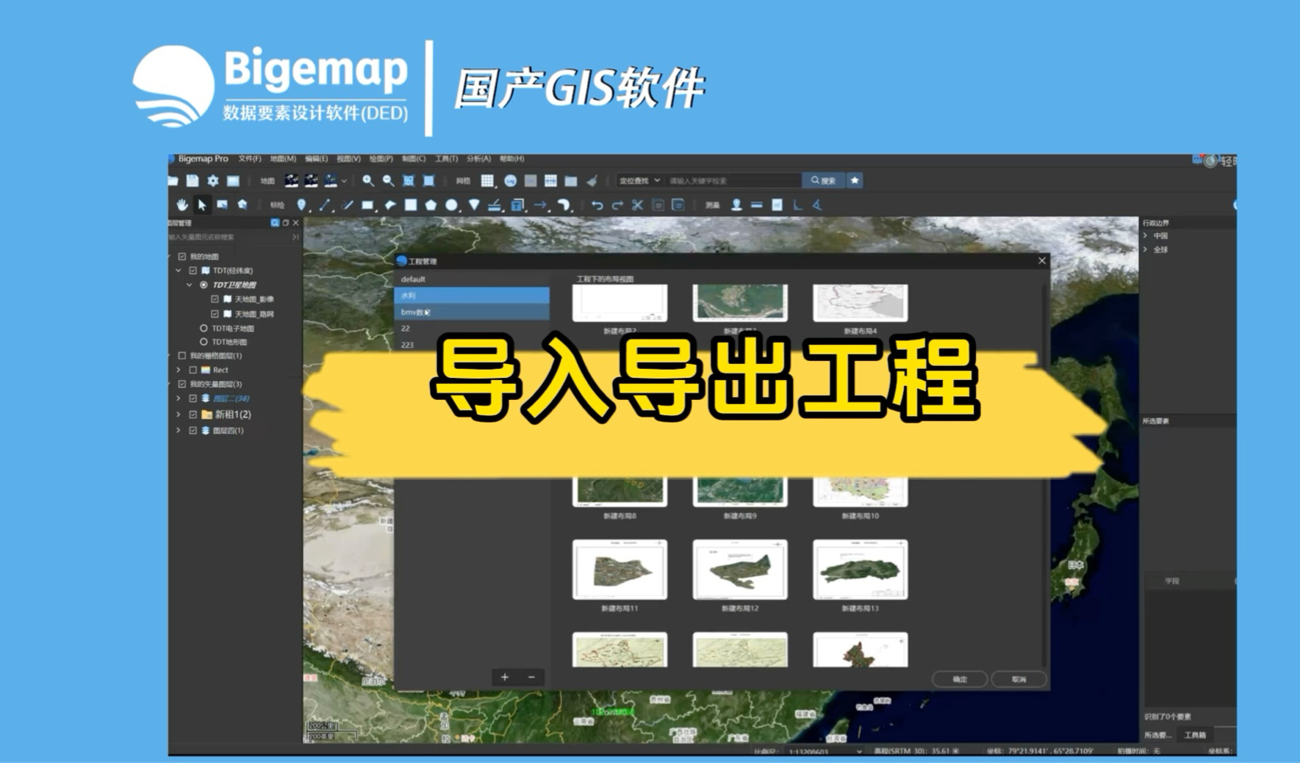
Task: Click 确定 in project manager dialog
Action: tap(960, 679)
